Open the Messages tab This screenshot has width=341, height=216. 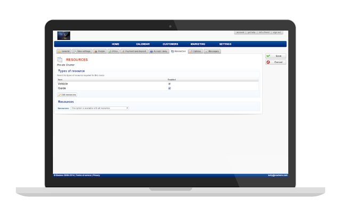click(212, 51)
